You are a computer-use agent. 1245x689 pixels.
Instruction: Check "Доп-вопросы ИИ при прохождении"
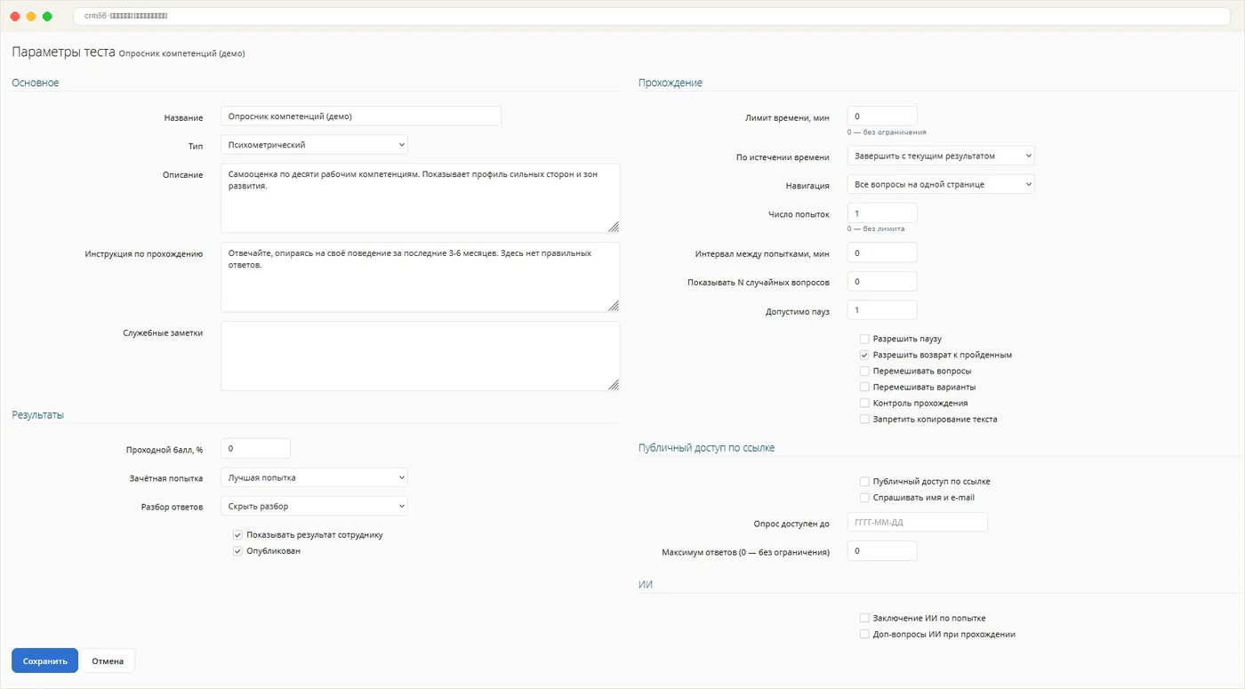tap(864, 634)
